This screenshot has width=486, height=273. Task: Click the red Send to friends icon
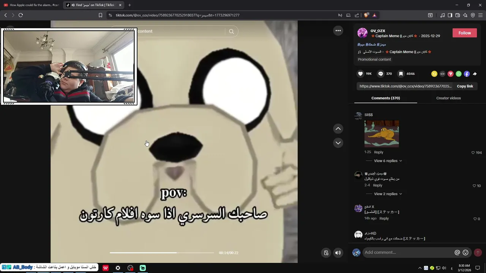pyautogui.click(x=451, y=74)
